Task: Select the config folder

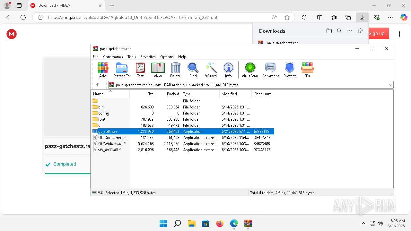Action: [x=183, y=113]
